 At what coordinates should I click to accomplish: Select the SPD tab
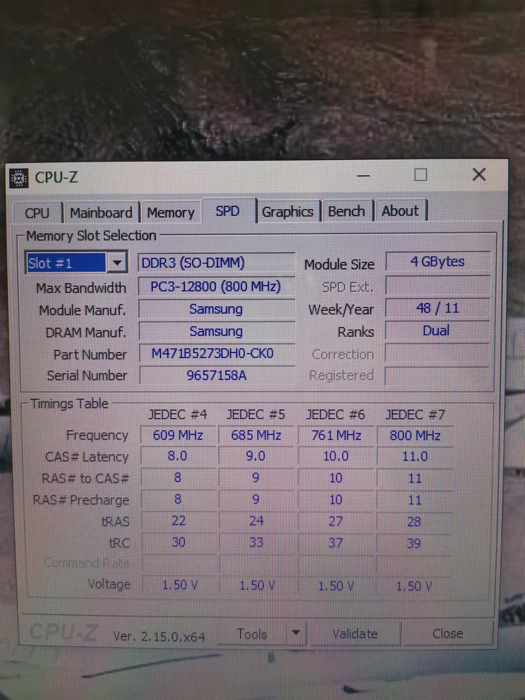pyautogui.click(x=228, y=211)
